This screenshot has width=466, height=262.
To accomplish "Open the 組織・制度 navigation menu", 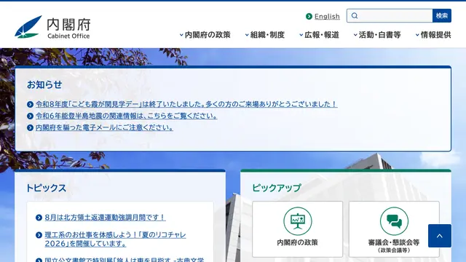I will pos(265,35).
